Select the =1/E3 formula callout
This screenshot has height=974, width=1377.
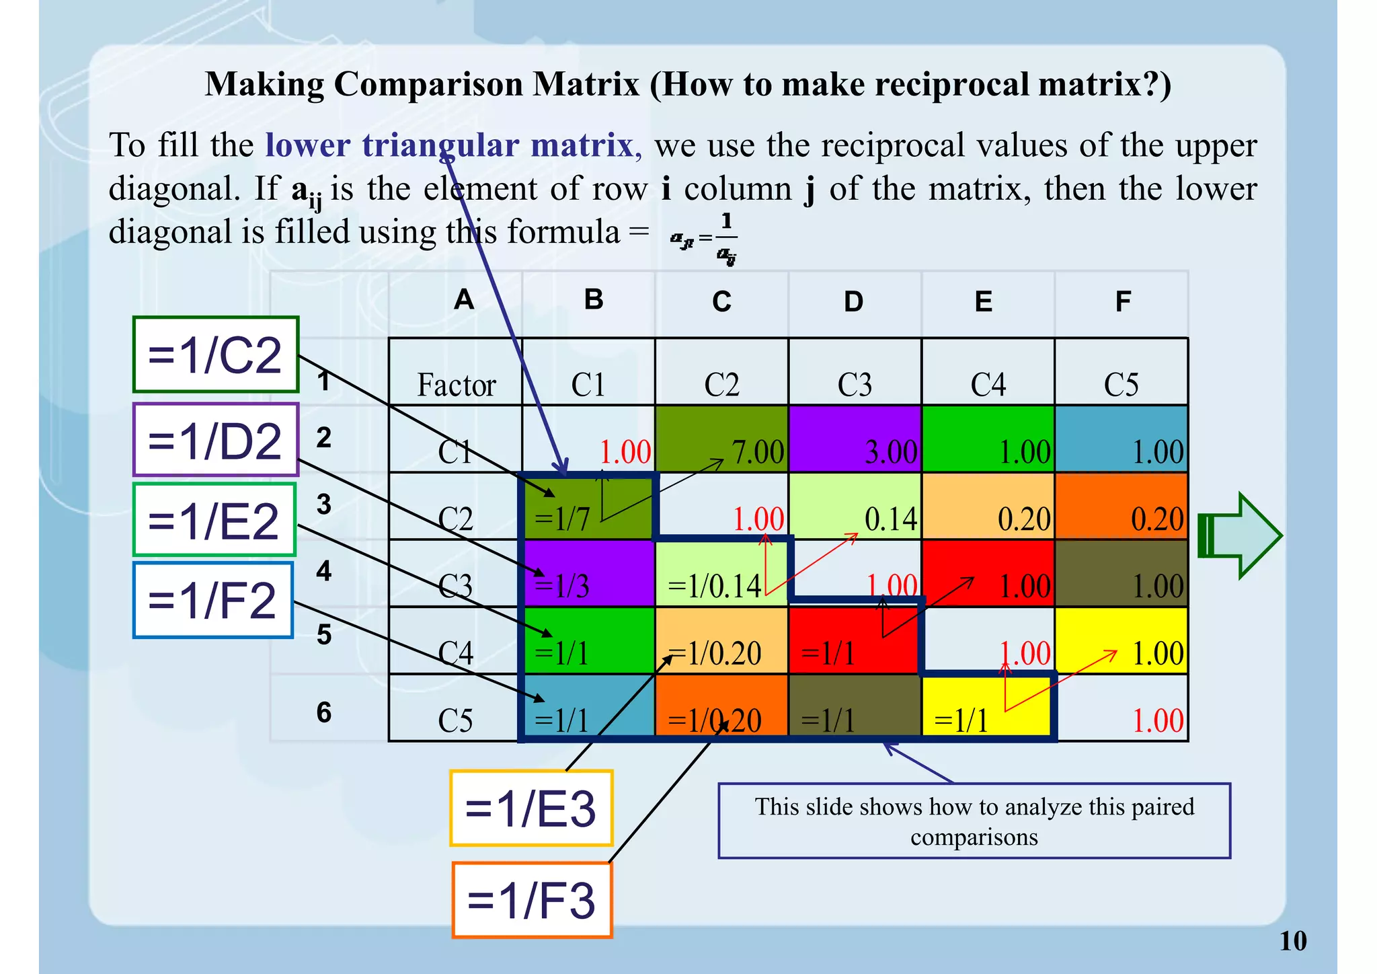point(531,808)
